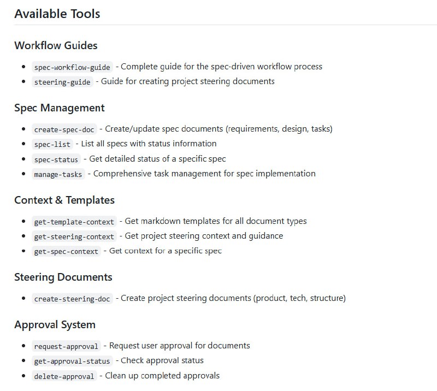Select the get-spec-context tool name
Viewport: 437px width, 391px height.
coord(63,251)
